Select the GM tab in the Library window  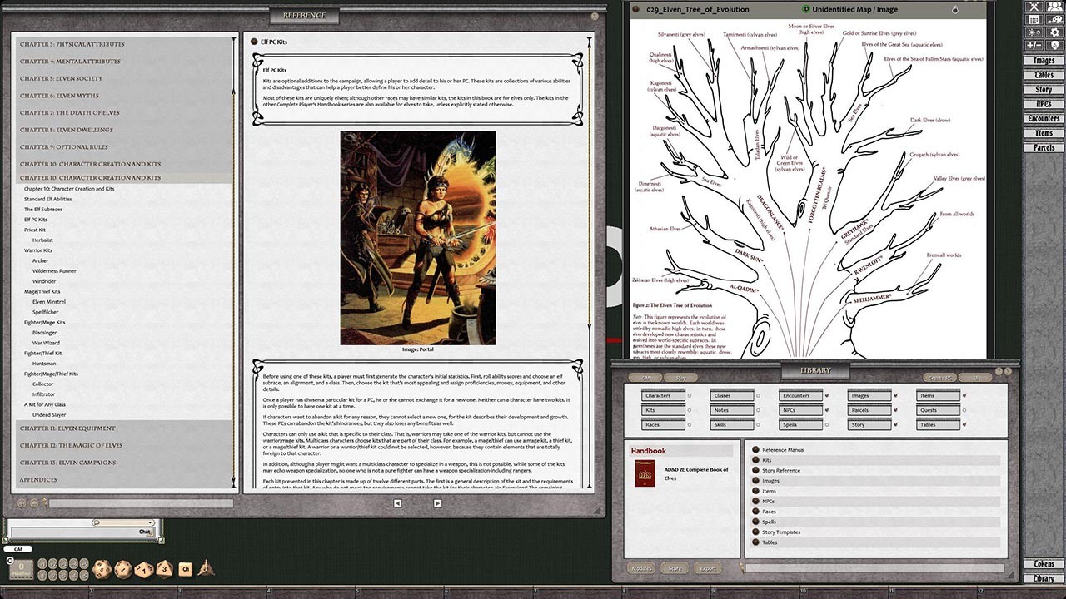coord(645,378)
